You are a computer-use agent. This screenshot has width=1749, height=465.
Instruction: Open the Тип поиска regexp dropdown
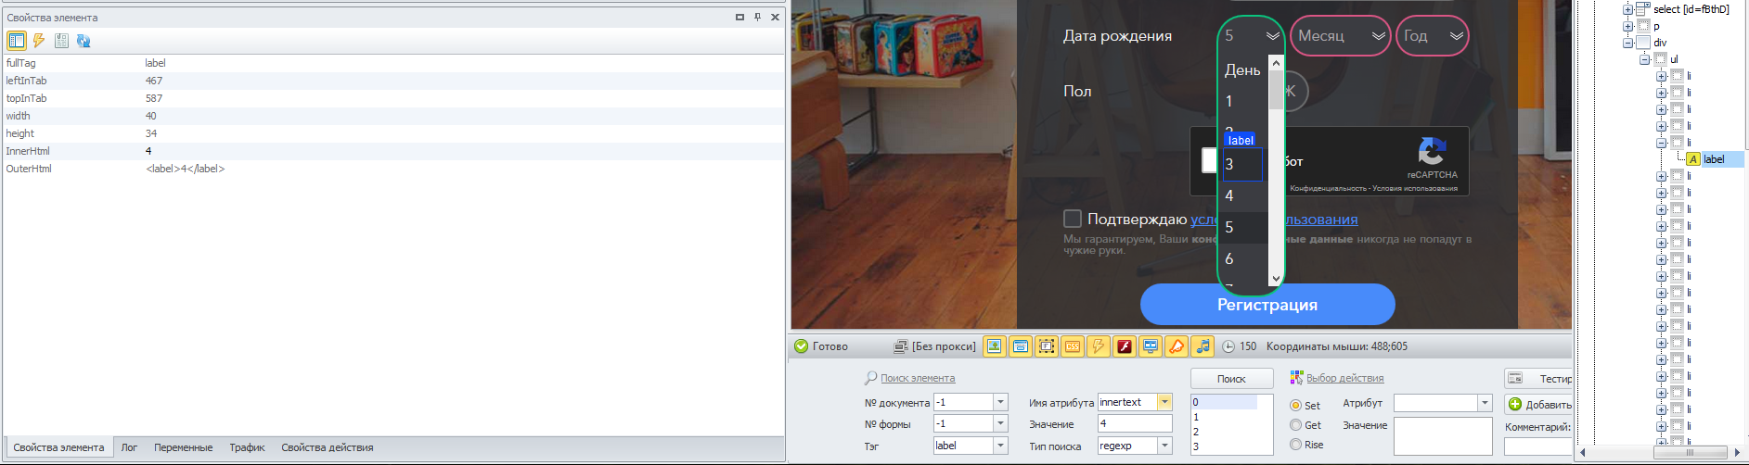pyautogui.click(x=1164, y=446)
